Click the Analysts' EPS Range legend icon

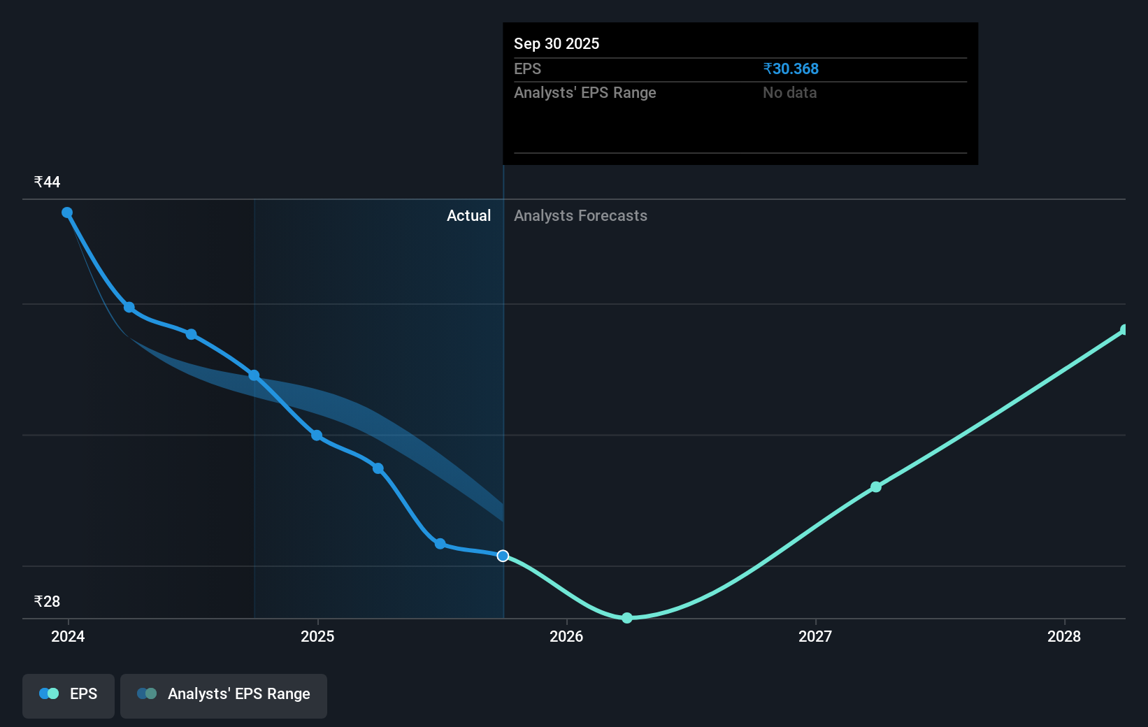pos(147,693)
